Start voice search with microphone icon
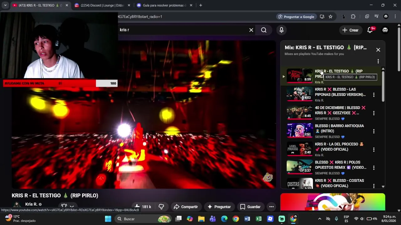Screen dimensions: 401x225 tap(281, 30)
